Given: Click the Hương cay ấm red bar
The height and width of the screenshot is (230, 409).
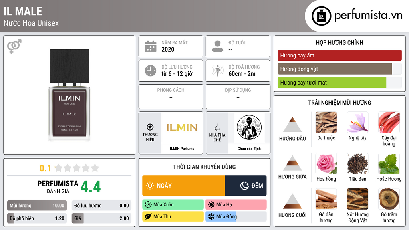Looking at the screenshot, I should 340,55.
